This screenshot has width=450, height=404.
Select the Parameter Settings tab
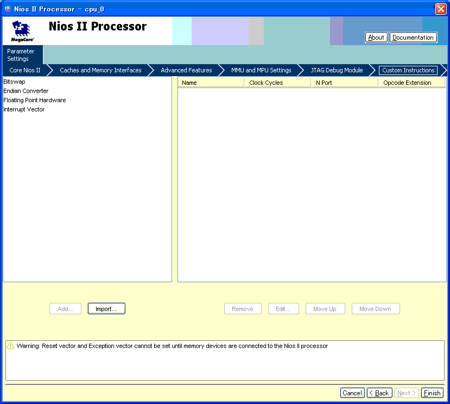coord(23,54)
